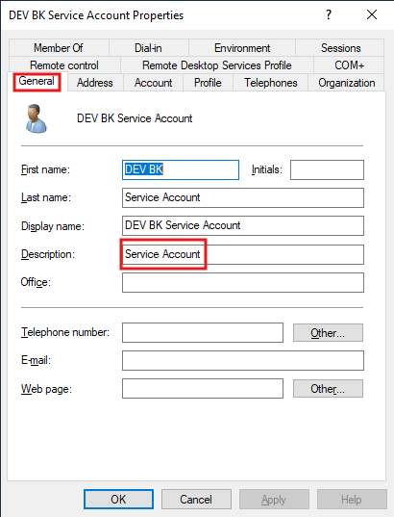Switch to the Dial-in tab
The image size is (394, 517).
tap(148, 48)
